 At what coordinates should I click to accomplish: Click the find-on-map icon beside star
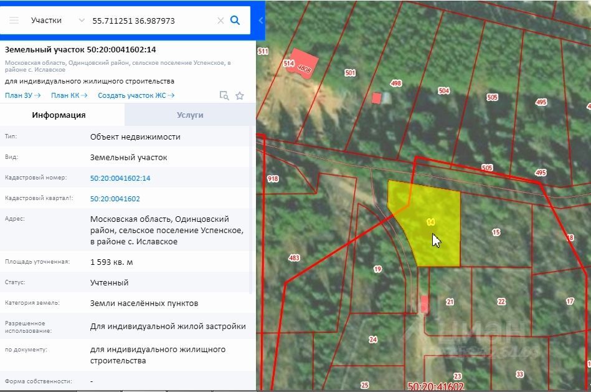click(x=224, y=95)
